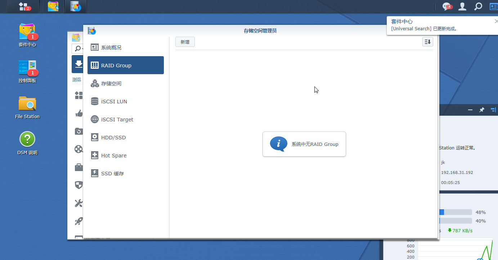498x260 pixels.
Task: Open 控制面板 desktop shortcut
Action: pyautogui.click(x=27, y=71)
